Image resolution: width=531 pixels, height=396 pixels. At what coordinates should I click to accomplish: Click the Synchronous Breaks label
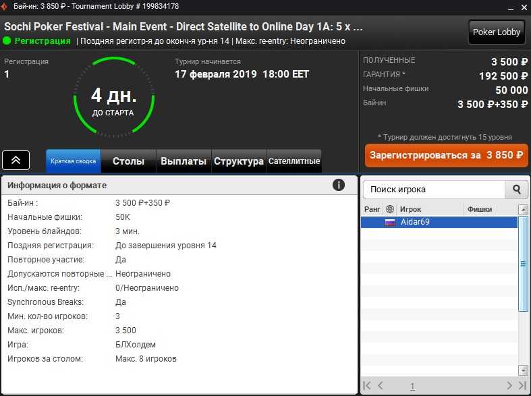pos(45,302)
